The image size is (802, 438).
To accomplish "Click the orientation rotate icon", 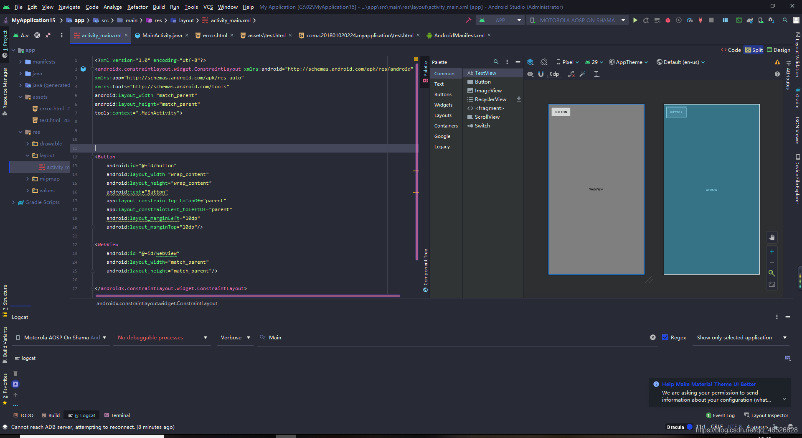I will point(544,62).
